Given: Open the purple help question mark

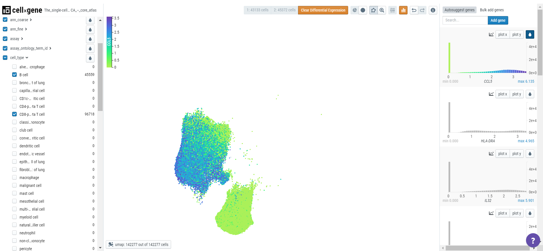Looking at the screenshot, I should point(533,240).
